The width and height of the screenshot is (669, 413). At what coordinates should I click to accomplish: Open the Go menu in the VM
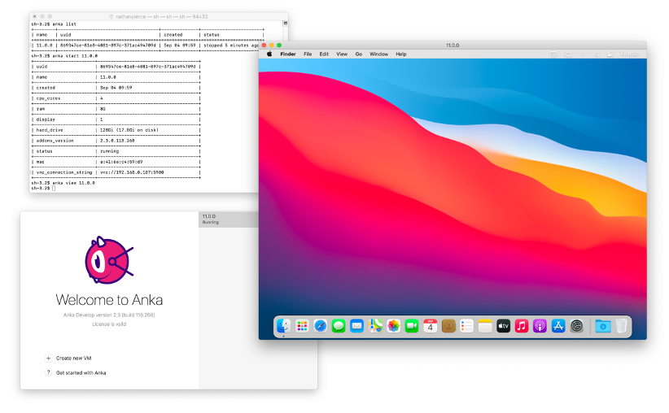[358, 54]
